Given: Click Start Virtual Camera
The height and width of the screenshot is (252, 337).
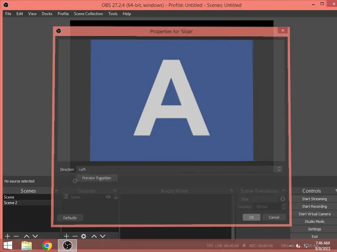Looking at the screenshot, I should pyautogui.click(x=314, y=214).
